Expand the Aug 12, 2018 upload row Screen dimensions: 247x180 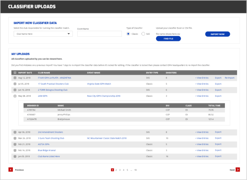pos(15,78)
